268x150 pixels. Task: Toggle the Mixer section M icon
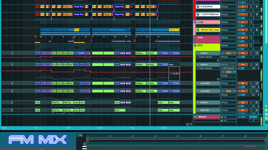(266, 118)
